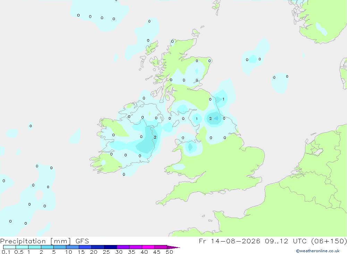Pick the 20–25 mm legend color swatch
Viewport: 347px width, 254px height.
[98, 247]
